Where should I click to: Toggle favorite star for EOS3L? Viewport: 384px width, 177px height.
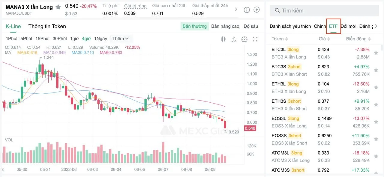click(x=376, y=122)
